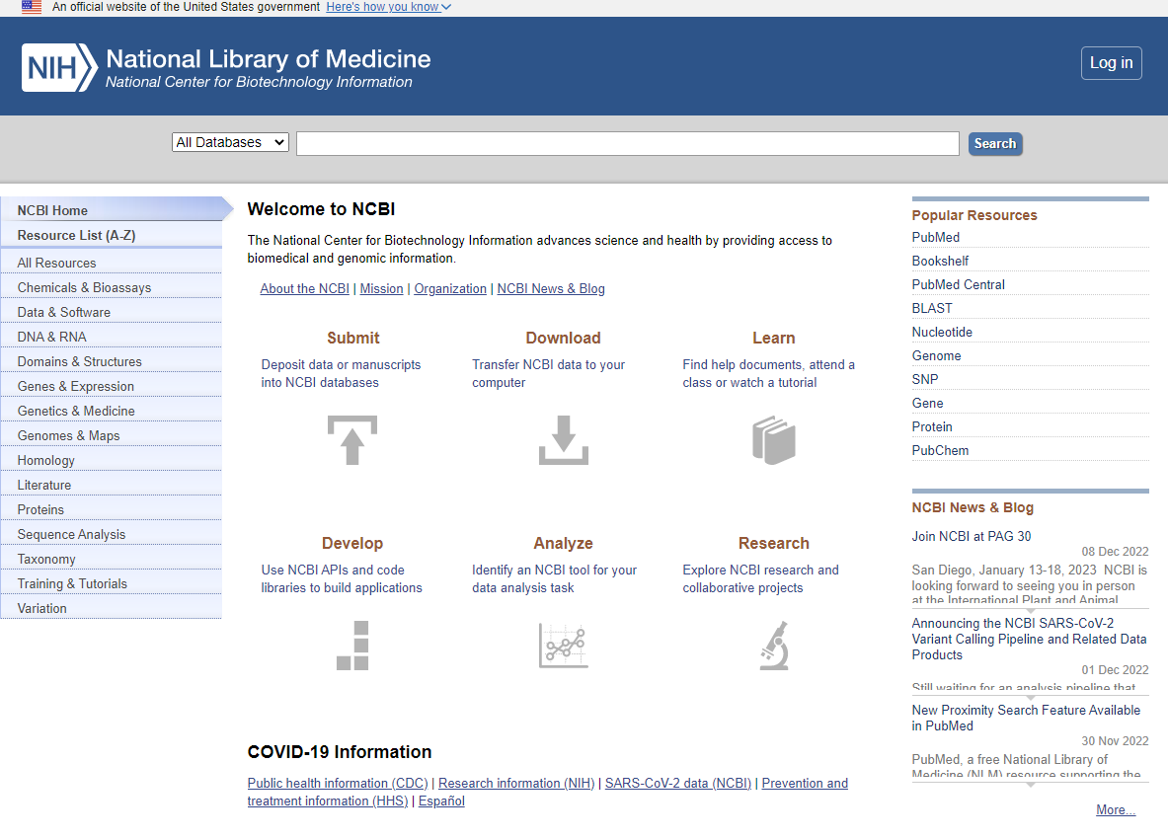Open SNP resource link
This screenshot has width=1168, height=839.
pos(925,379)
